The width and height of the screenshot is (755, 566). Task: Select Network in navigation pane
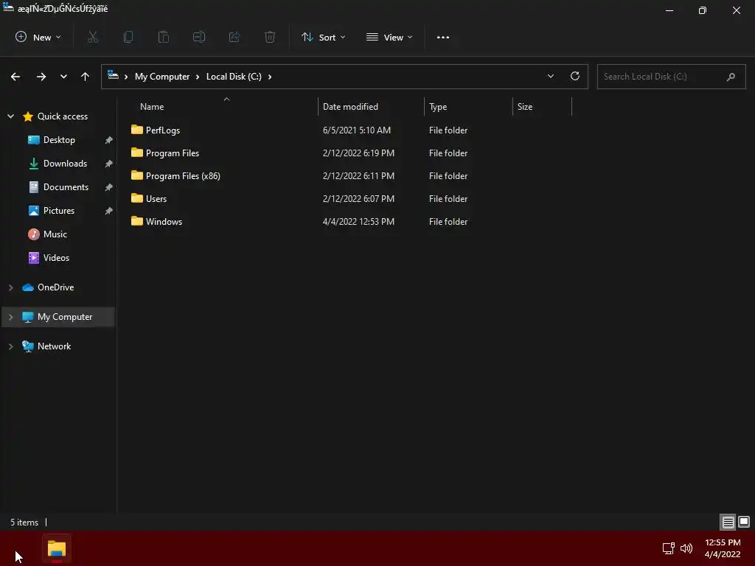pos(54,346)
